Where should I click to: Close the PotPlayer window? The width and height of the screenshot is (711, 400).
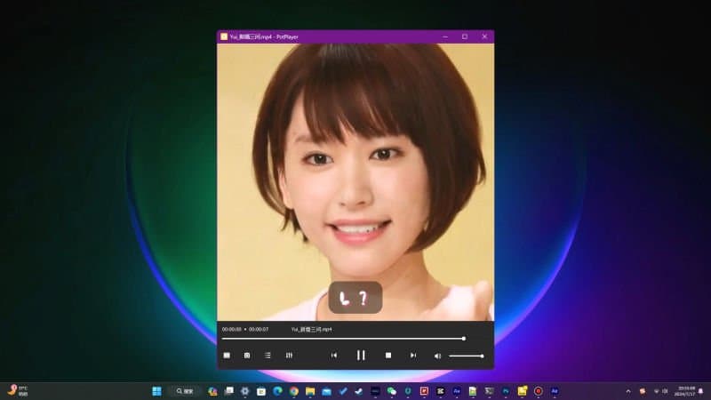tap(484, 36)
